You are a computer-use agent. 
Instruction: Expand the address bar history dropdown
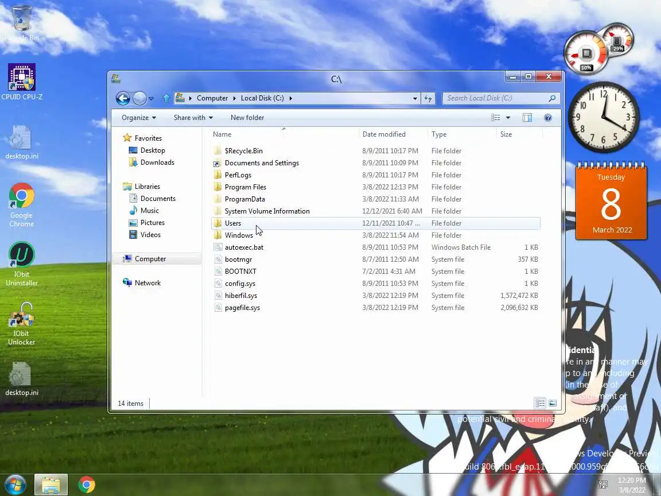coord(415,98)
